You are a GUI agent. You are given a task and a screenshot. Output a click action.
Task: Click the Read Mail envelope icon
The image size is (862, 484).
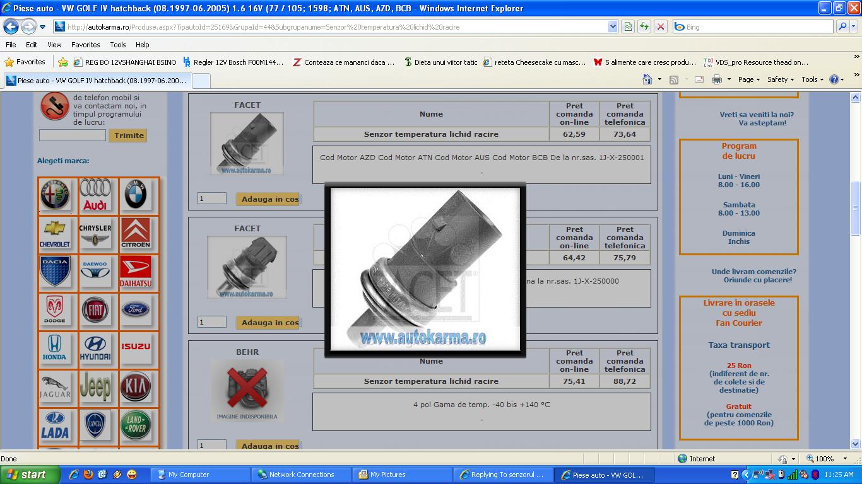click(699, 79)
